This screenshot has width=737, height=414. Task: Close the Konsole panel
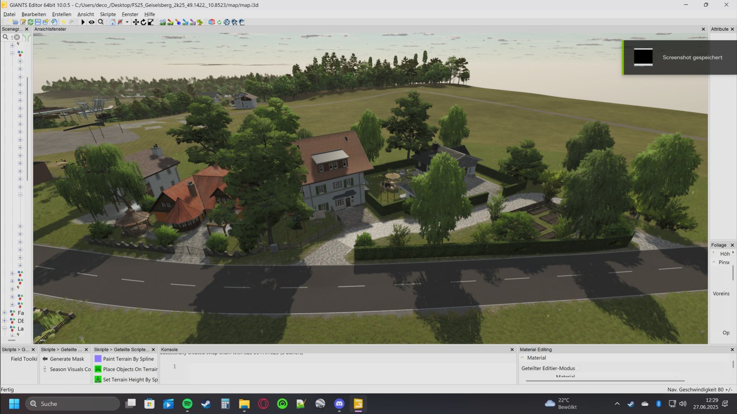tap(512, 350)
